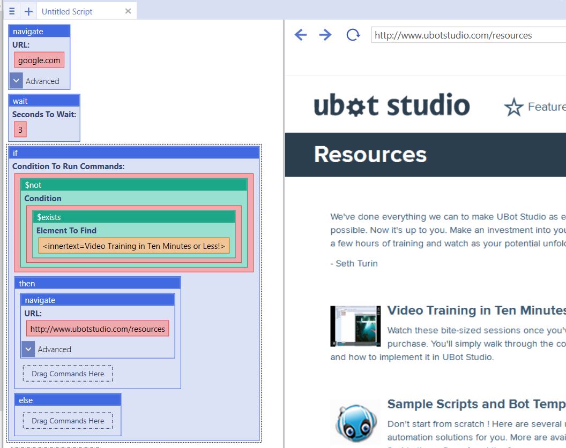
Task: Click the video training thumbnail
Action: 355,326
